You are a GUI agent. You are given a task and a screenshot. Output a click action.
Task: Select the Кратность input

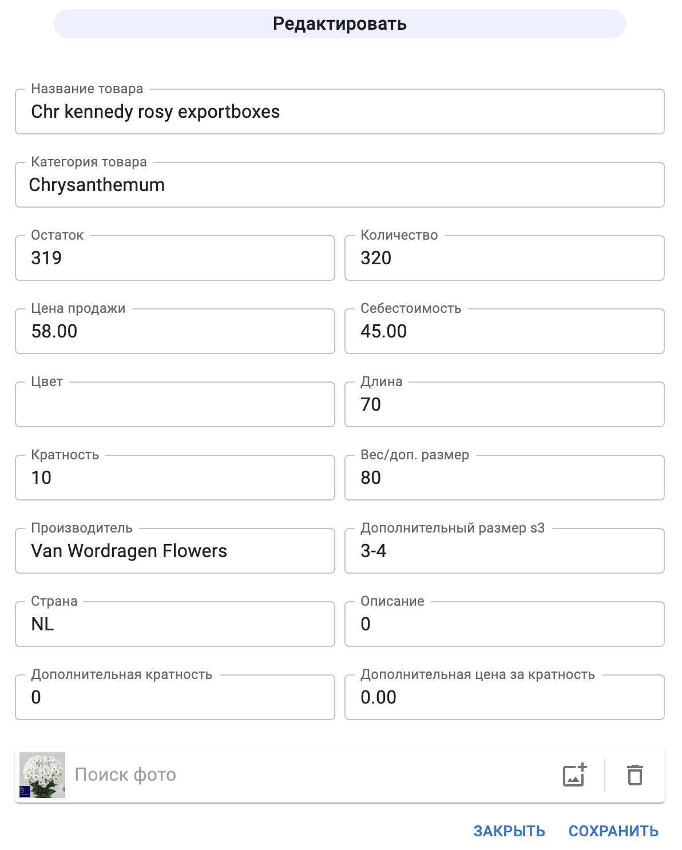click(175, 478)
